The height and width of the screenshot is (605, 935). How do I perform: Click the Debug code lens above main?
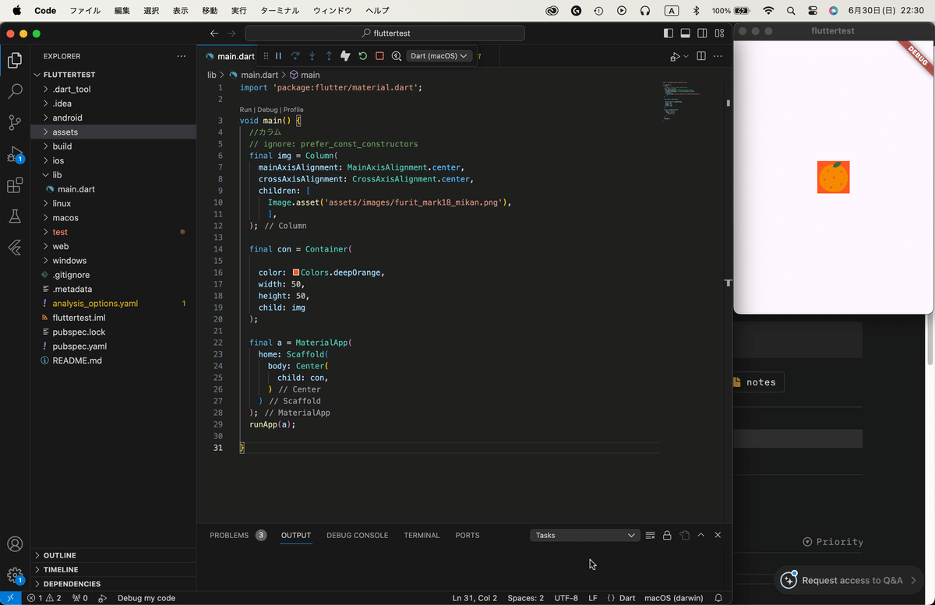267,110
